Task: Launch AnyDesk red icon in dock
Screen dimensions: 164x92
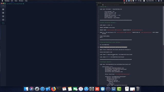Action: [x=97, y=89]
